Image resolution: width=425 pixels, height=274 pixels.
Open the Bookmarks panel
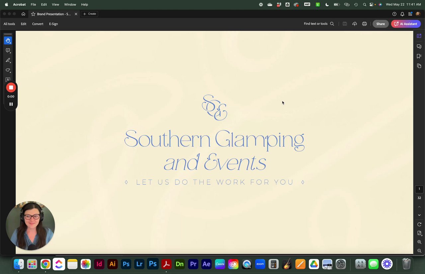pos(419,56)
